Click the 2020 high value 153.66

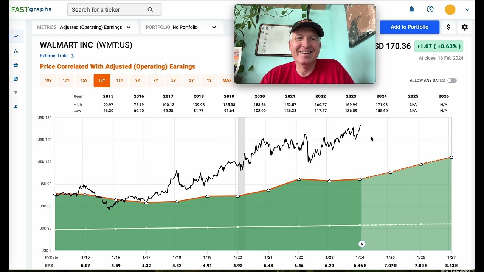point(259,105)
